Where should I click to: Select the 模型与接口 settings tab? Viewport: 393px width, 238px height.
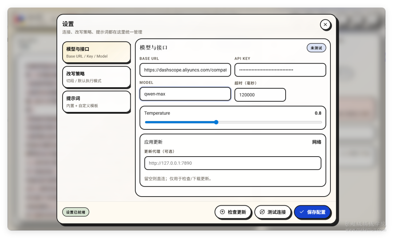coord(96,52)
